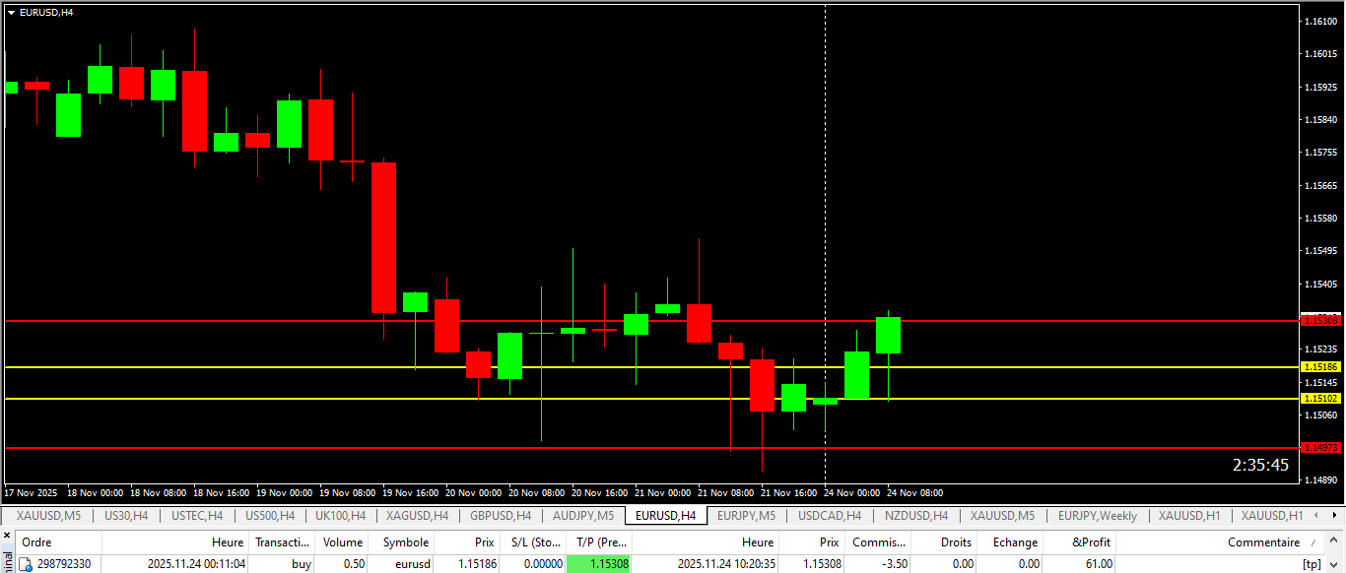Screen dimensions: 1346x573
Task: Click the order 298792330 document icon
Action: click(x=27, y=564)
